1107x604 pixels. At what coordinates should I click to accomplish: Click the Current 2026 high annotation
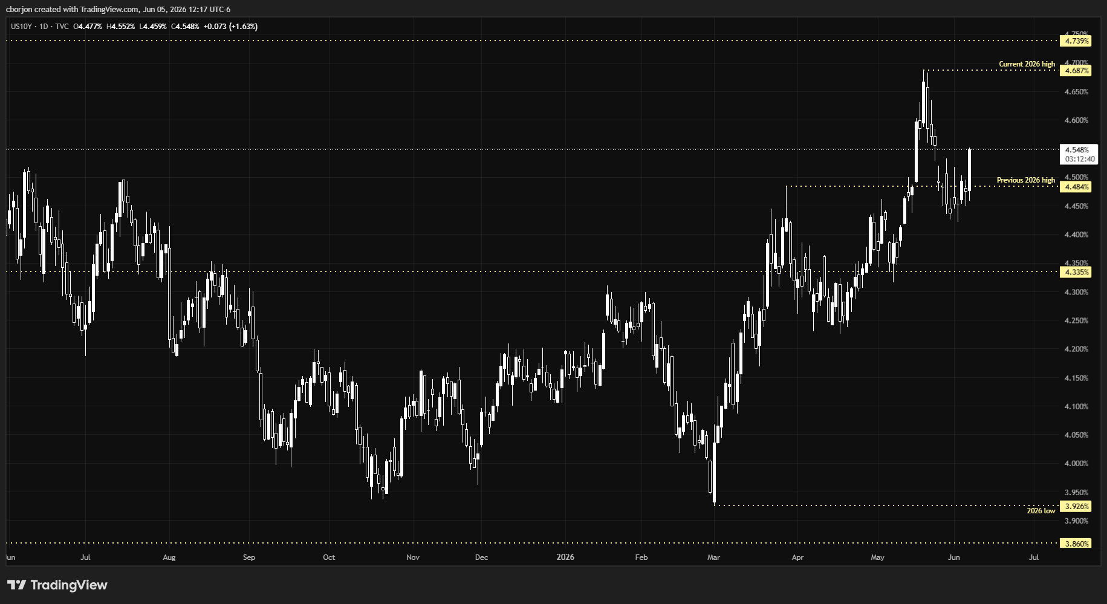click(x=1027, y=64)
